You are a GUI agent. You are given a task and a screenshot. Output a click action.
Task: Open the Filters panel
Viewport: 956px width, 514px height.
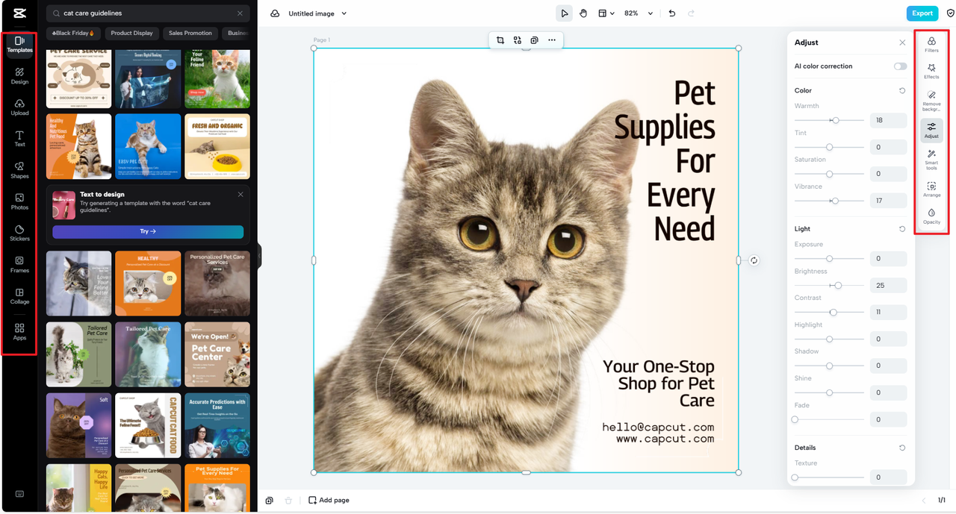[x=931, y=44]
